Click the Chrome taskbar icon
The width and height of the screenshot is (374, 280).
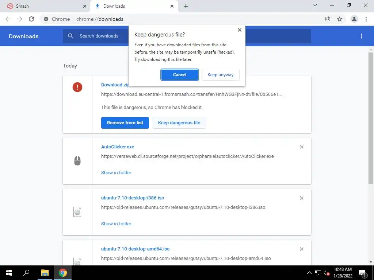63,273
